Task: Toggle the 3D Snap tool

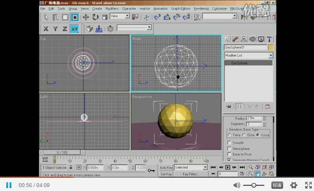Action: pos(157,17)
